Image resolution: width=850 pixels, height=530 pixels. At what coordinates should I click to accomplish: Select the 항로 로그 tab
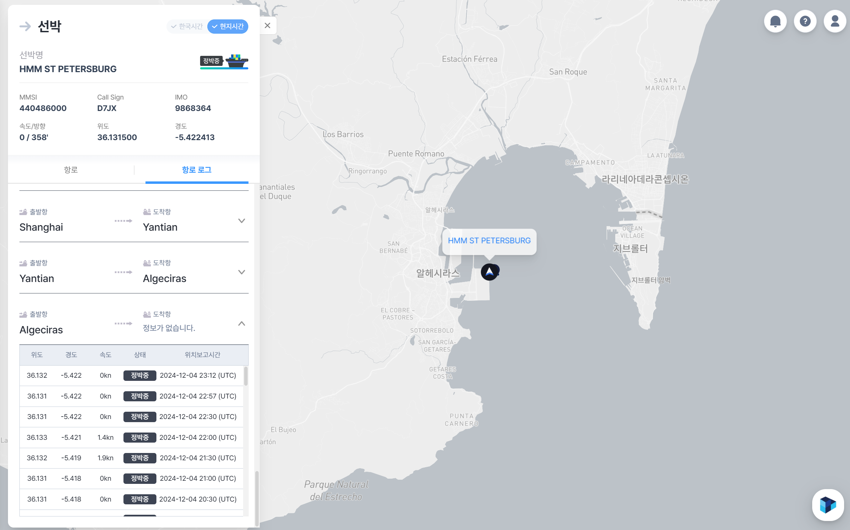point(197,170)
